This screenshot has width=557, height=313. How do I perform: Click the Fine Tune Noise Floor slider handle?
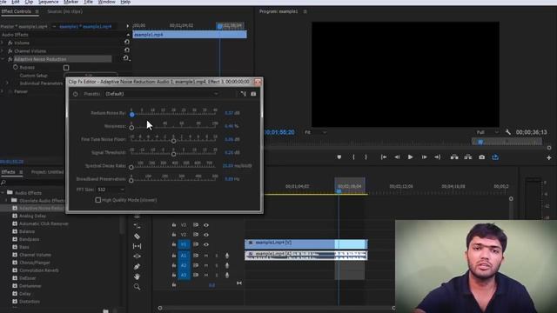pyautogui.click(x=174, y=141)
